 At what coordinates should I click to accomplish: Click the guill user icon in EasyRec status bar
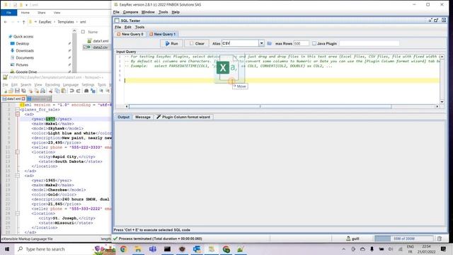[x=348, y=239]
